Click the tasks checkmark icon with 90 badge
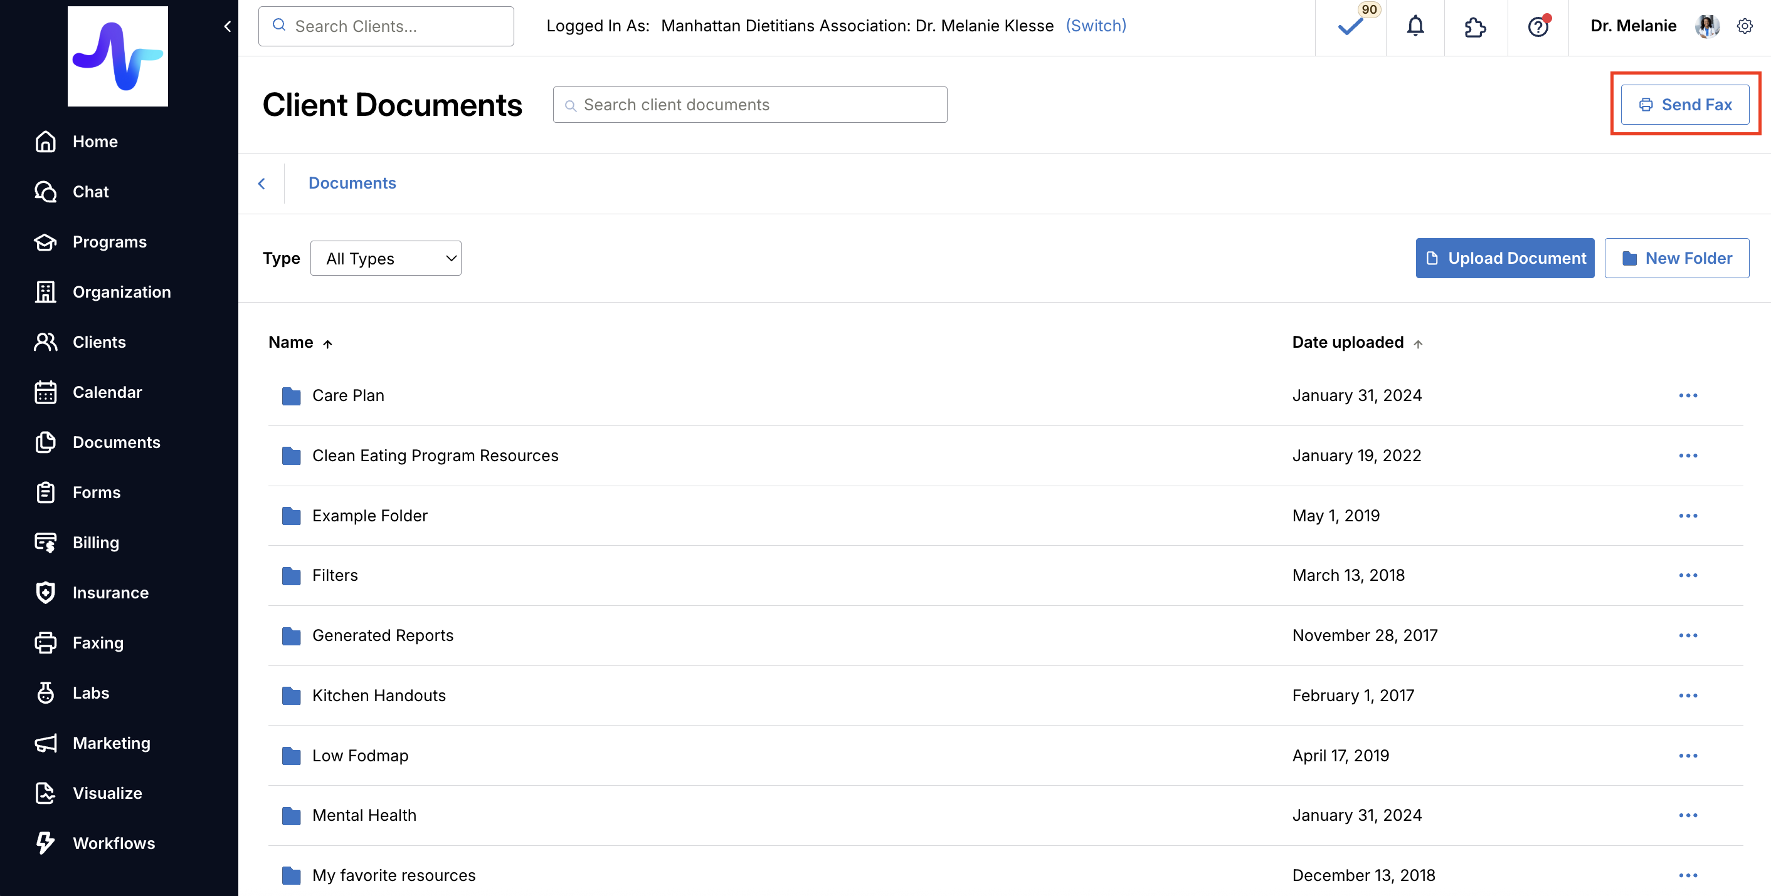The width and height of the screenshot is (1771, 896). click(1350, 26)
